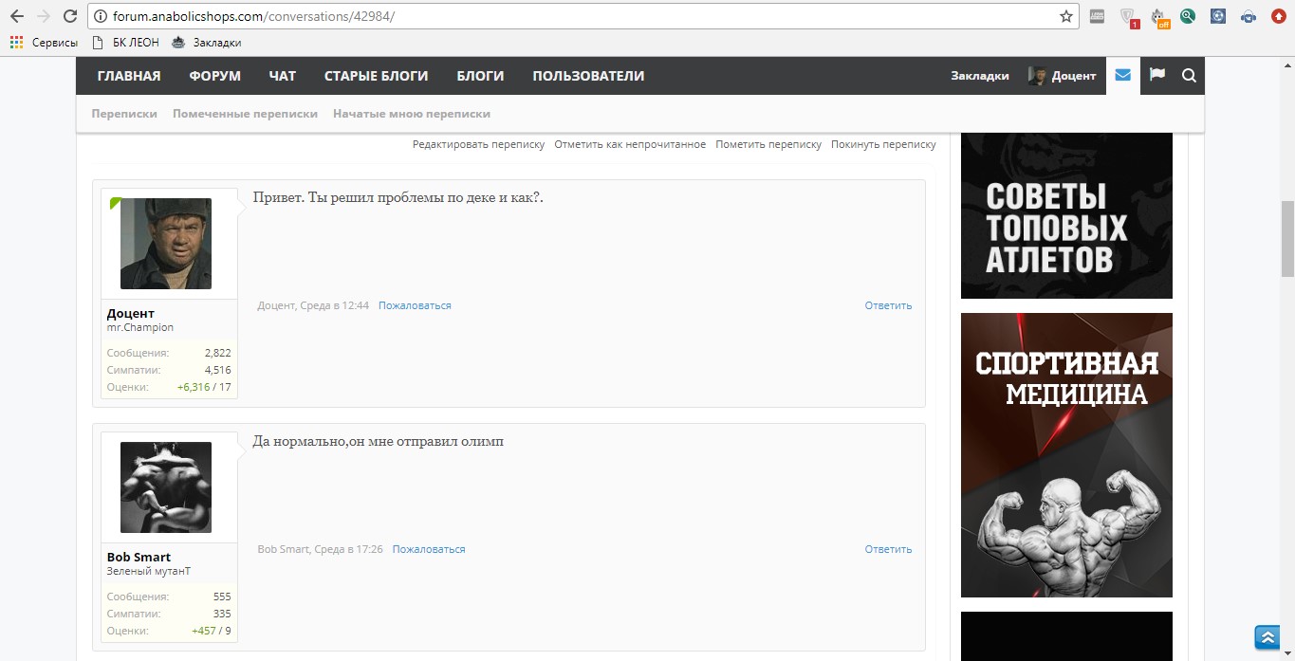The width and height of the screenshot is (1295, 661).
Task: Click the address bar URL field
Action: [569, 16]
